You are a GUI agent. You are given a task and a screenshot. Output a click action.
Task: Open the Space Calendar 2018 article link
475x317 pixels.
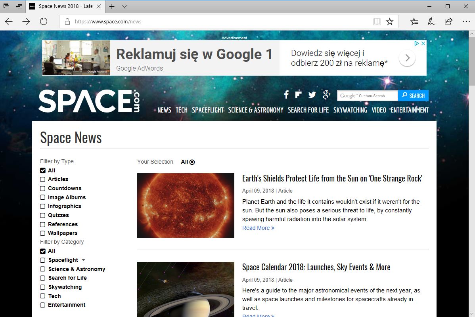(316, 267)
